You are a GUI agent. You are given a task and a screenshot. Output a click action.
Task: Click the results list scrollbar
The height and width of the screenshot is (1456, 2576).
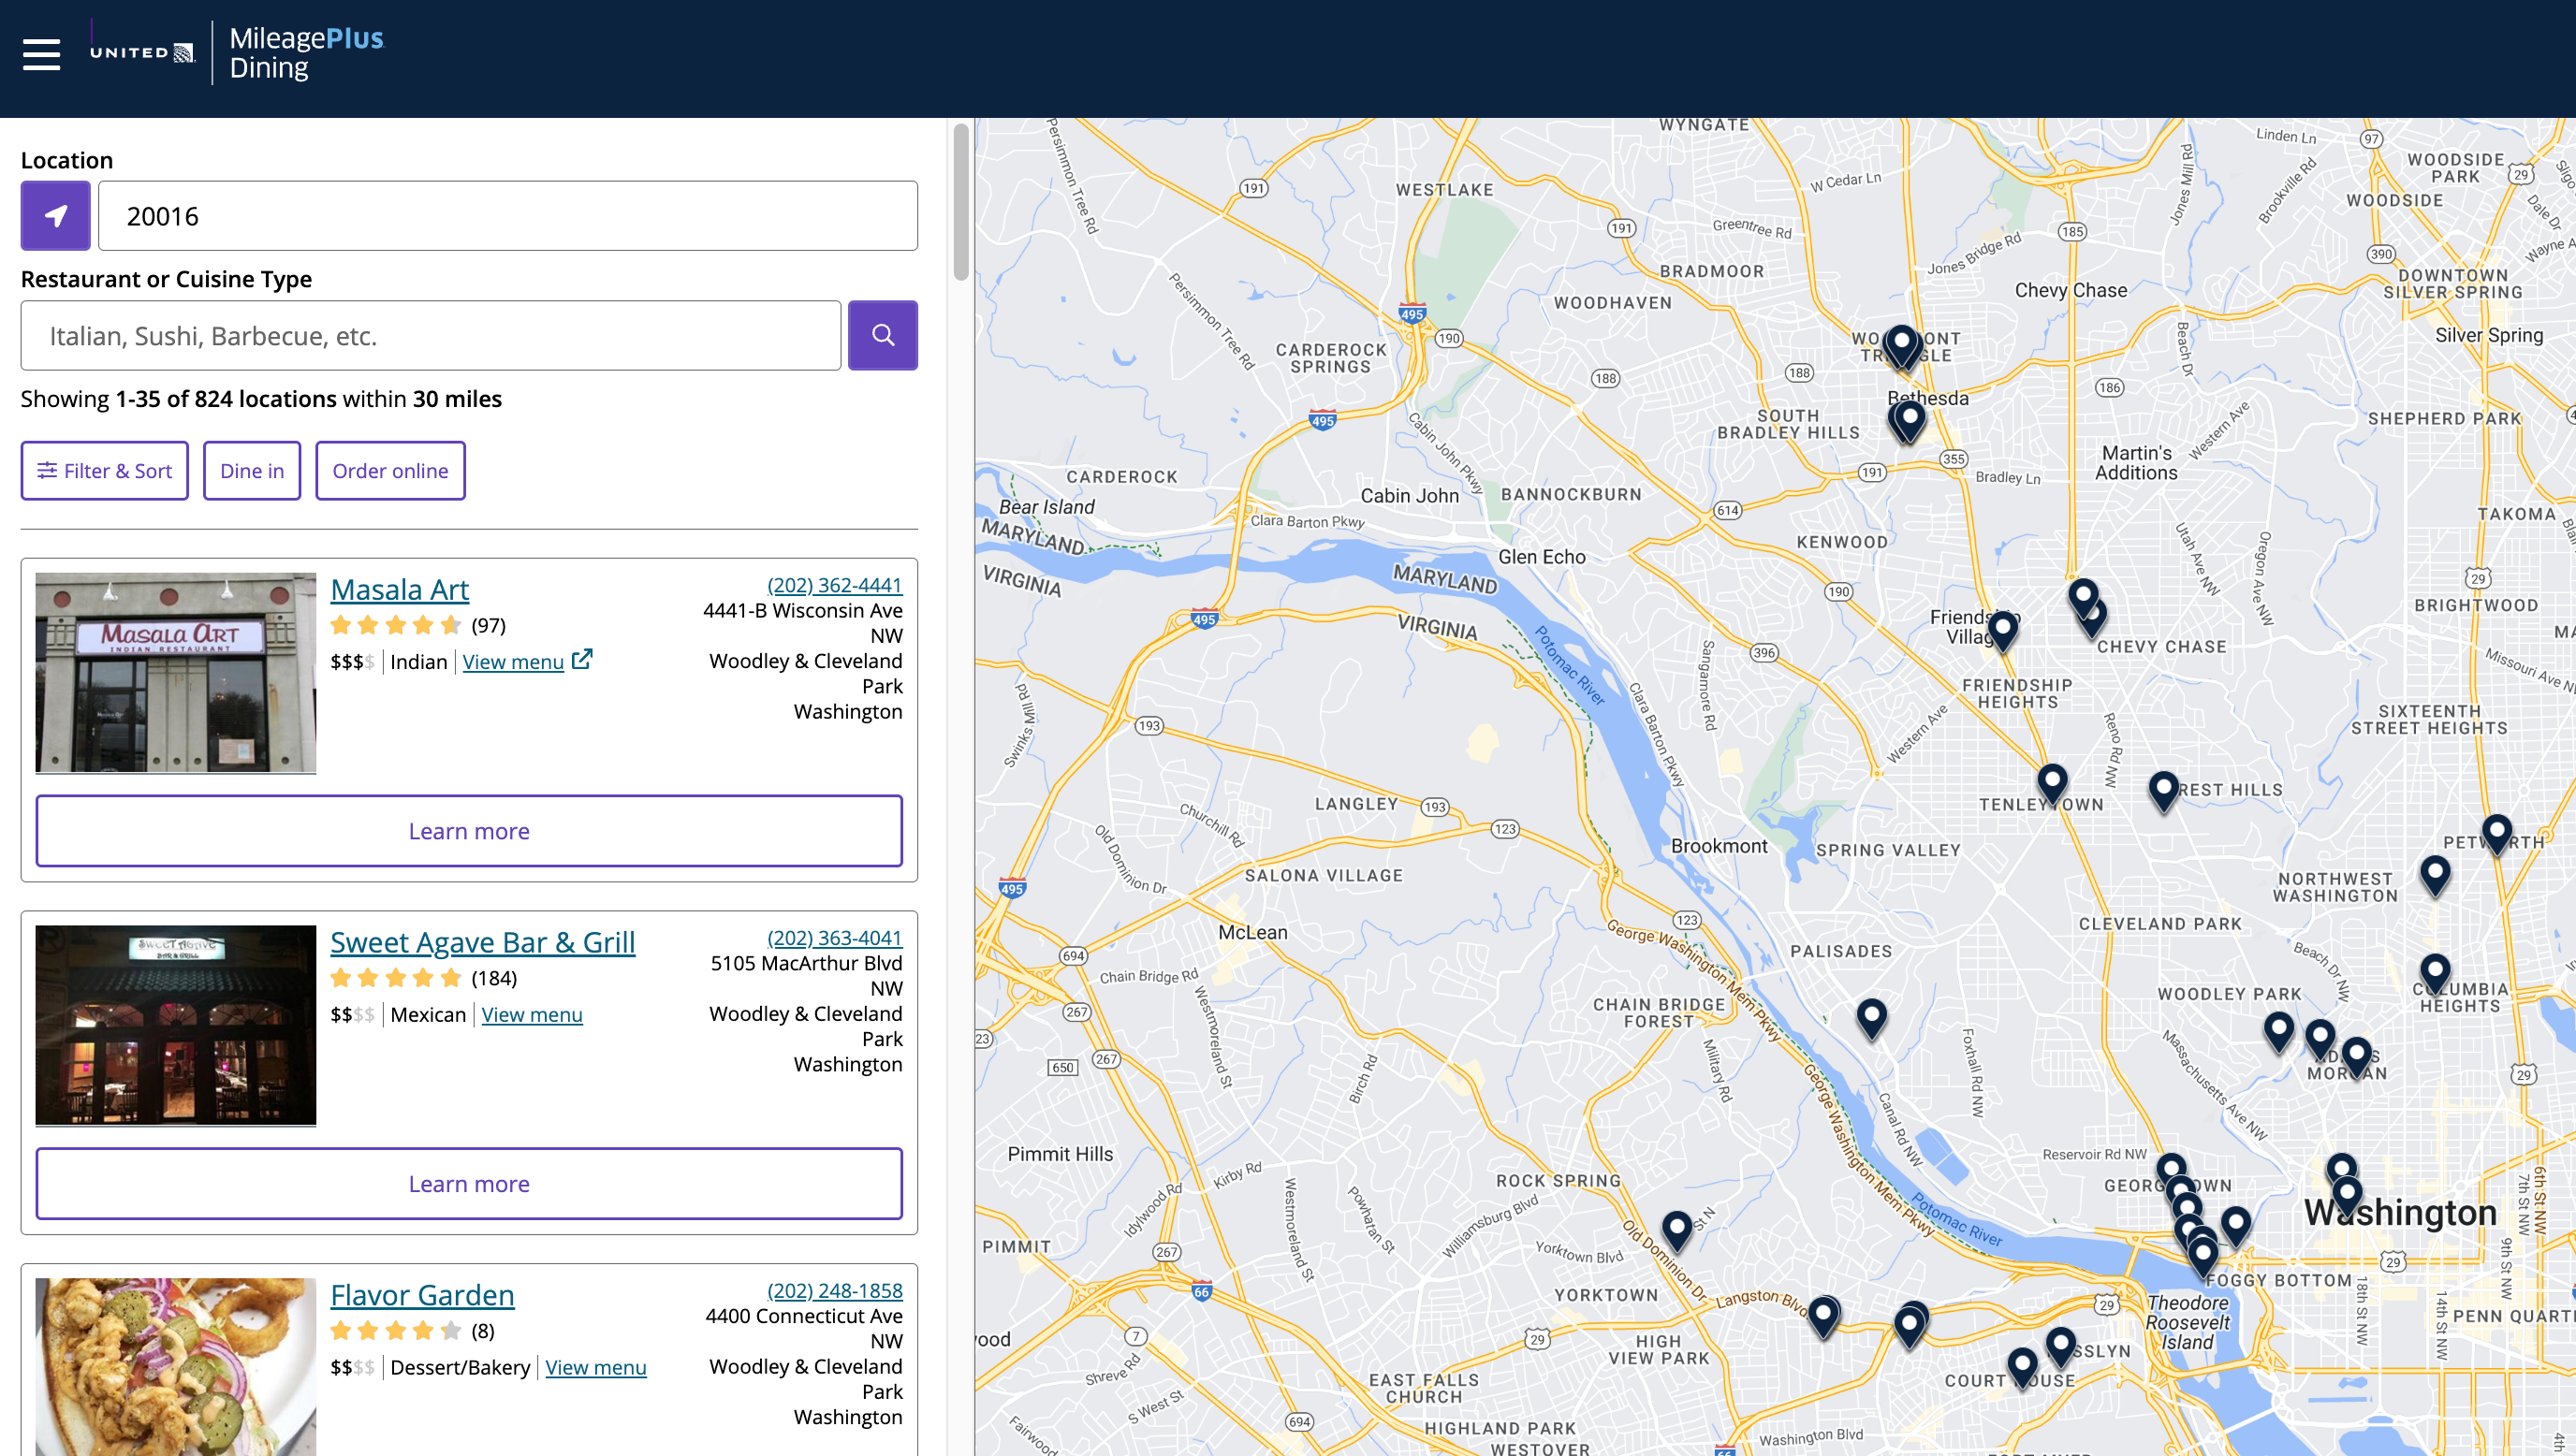[x=960, y=200]
